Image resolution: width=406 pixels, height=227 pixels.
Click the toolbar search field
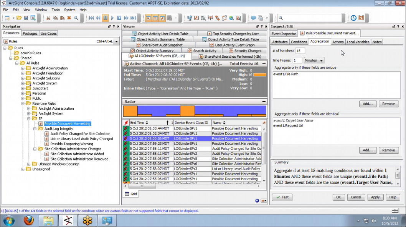click(x=309, y=18)
